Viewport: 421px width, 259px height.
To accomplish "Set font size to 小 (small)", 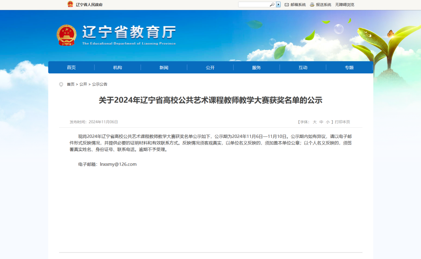I will [x=328, y=122].
